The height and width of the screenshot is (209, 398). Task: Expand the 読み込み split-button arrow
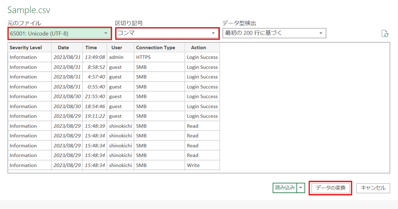[301, 188]
